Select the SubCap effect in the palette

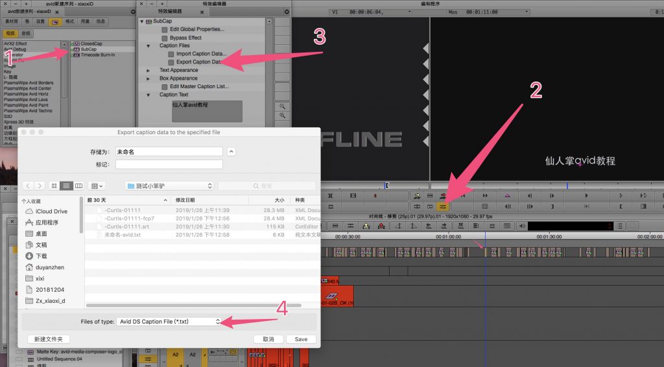(x=88, y=49)
